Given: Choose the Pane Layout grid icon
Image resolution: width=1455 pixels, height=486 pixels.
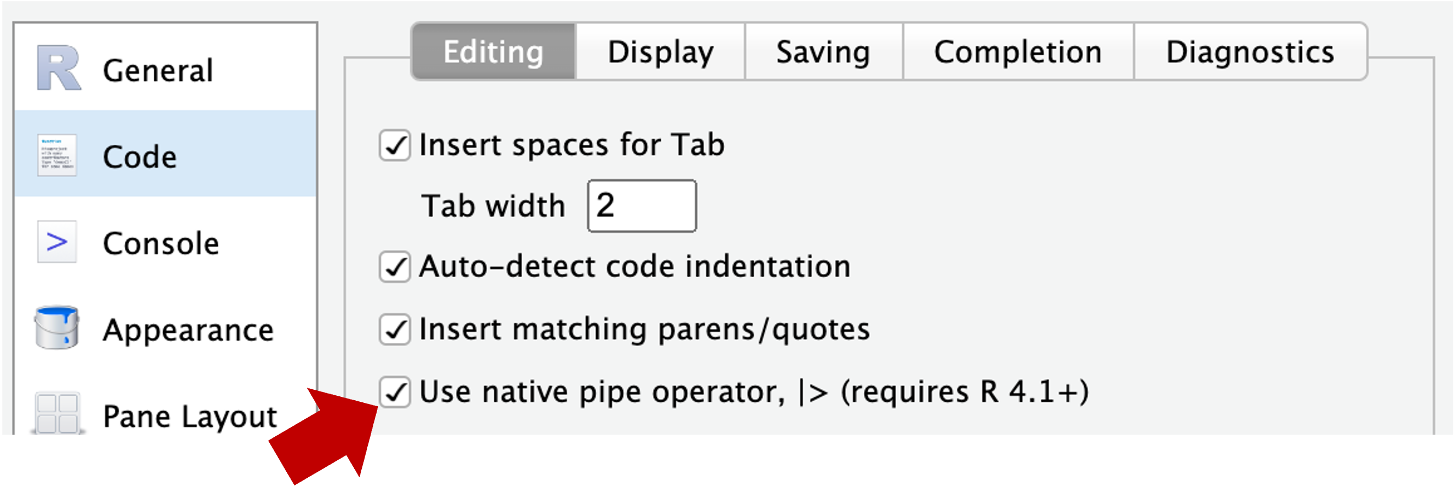Looking at the screenshot, I should pos(57,413).
